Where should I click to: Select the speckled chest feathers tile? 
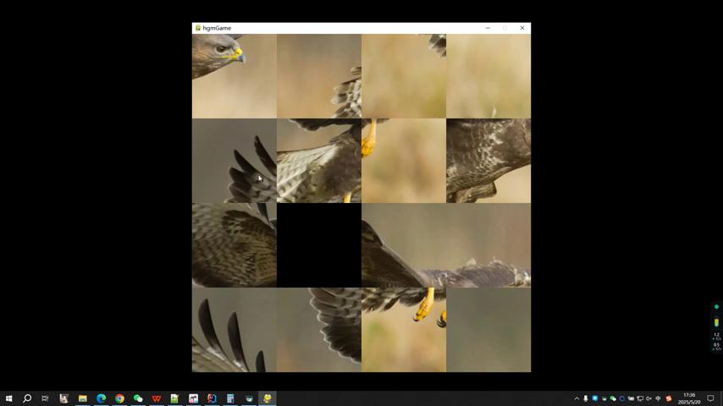[488, 161]
